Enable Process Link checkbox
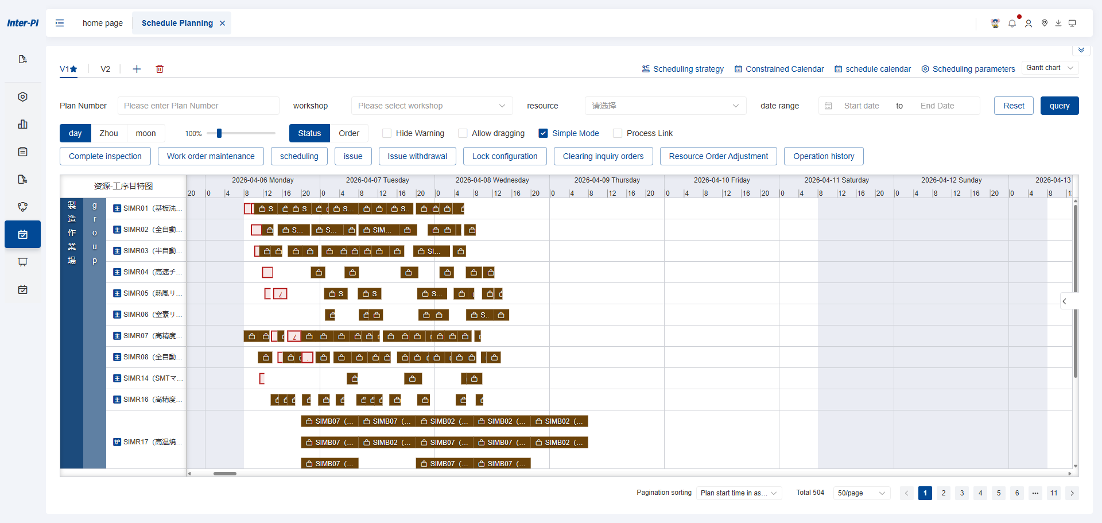The width and height of the screenshot is (1102, 523). [618, 133]
